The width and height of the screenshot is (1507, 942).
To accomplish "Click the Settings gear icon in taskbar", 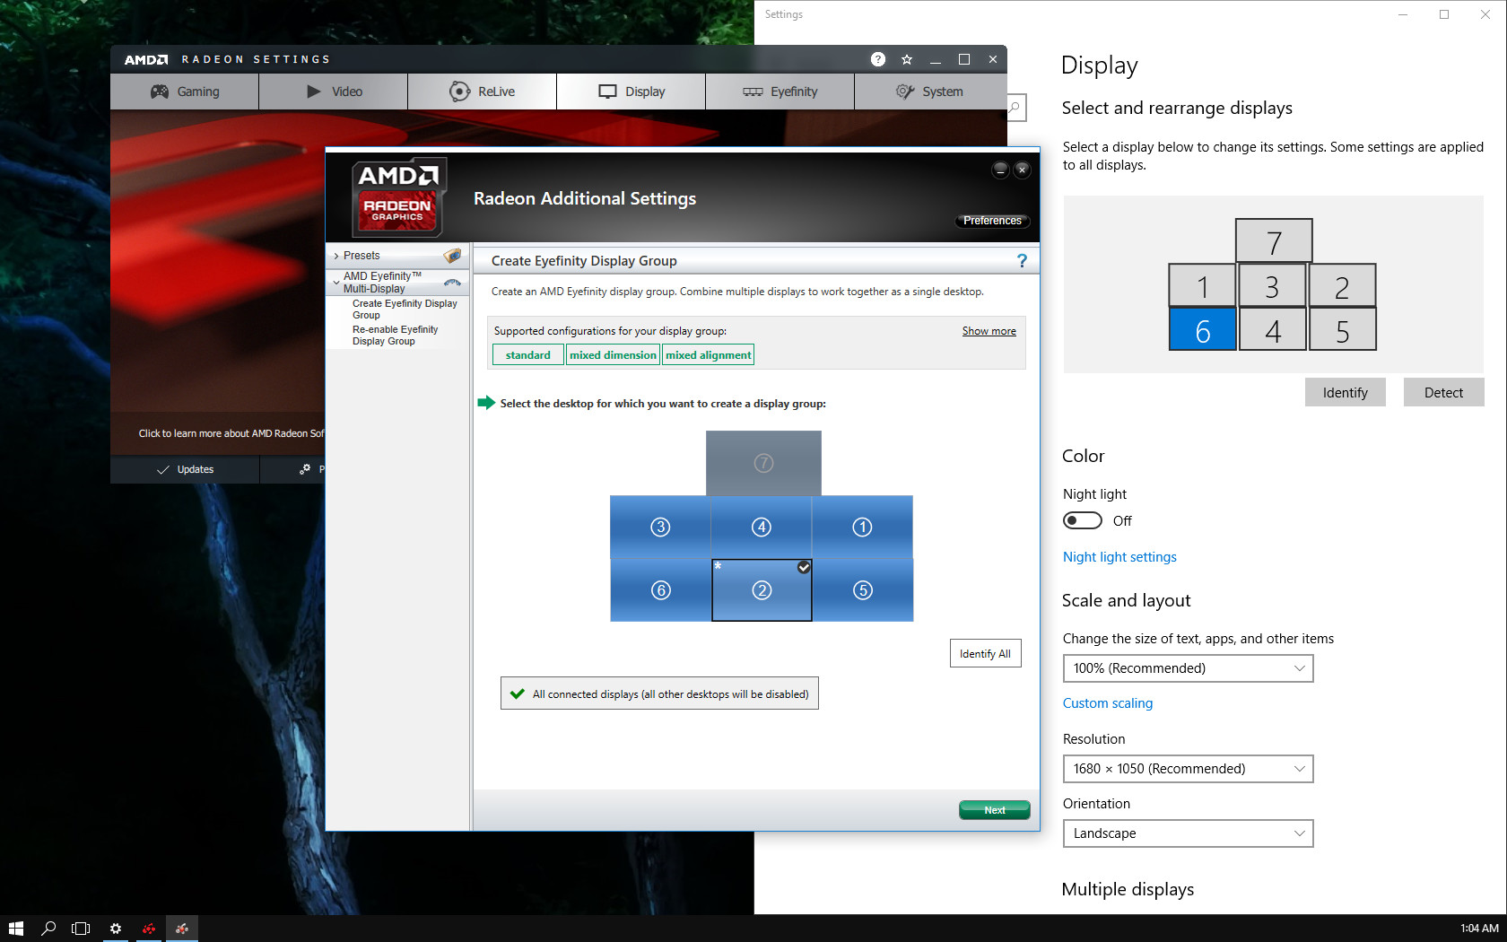I will click(116, 929).
